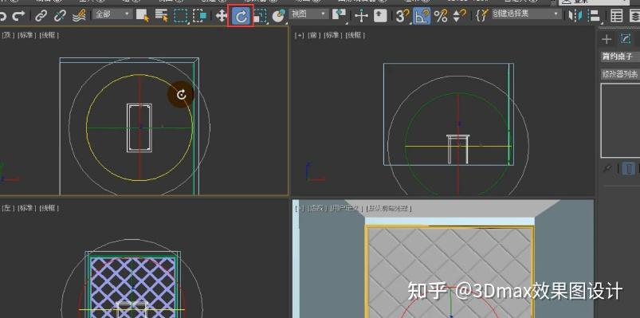
Task: Toggle Show End Result button in stack
Action: (629, 169)
